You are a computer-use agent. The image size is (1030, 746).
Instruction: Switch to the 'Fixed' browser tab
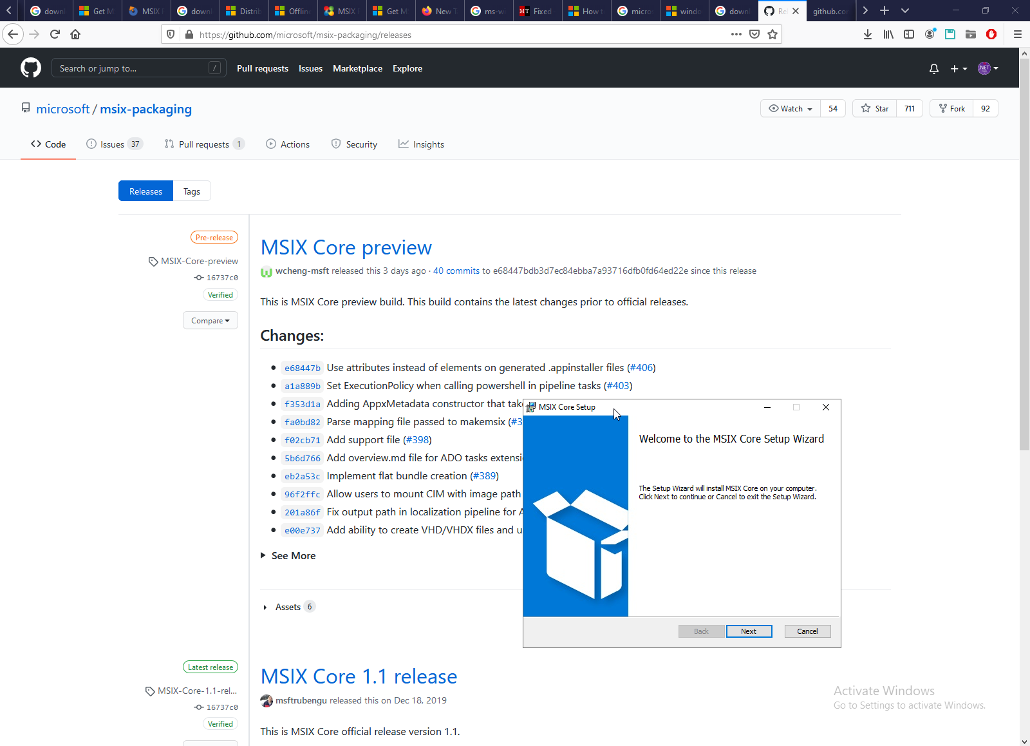(x=537, y=11)
